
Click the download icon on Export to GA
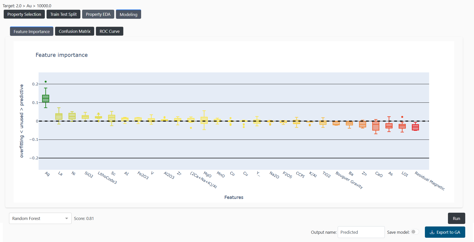432,232
